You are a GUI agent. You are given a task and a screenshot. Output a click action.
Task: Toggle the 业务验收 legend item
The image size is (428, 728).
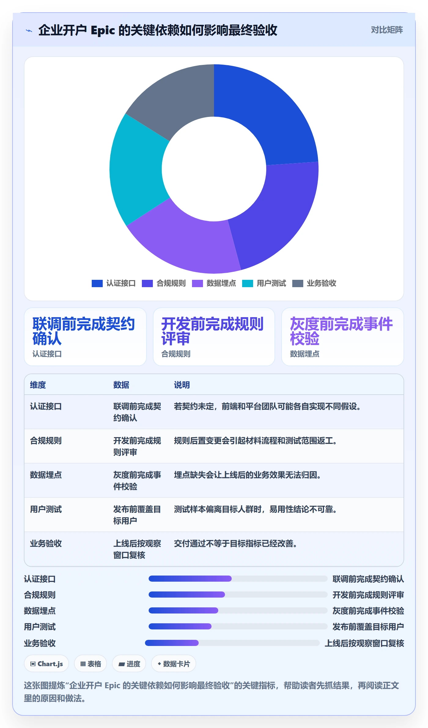pyautogui.click(x=314, y=283)
